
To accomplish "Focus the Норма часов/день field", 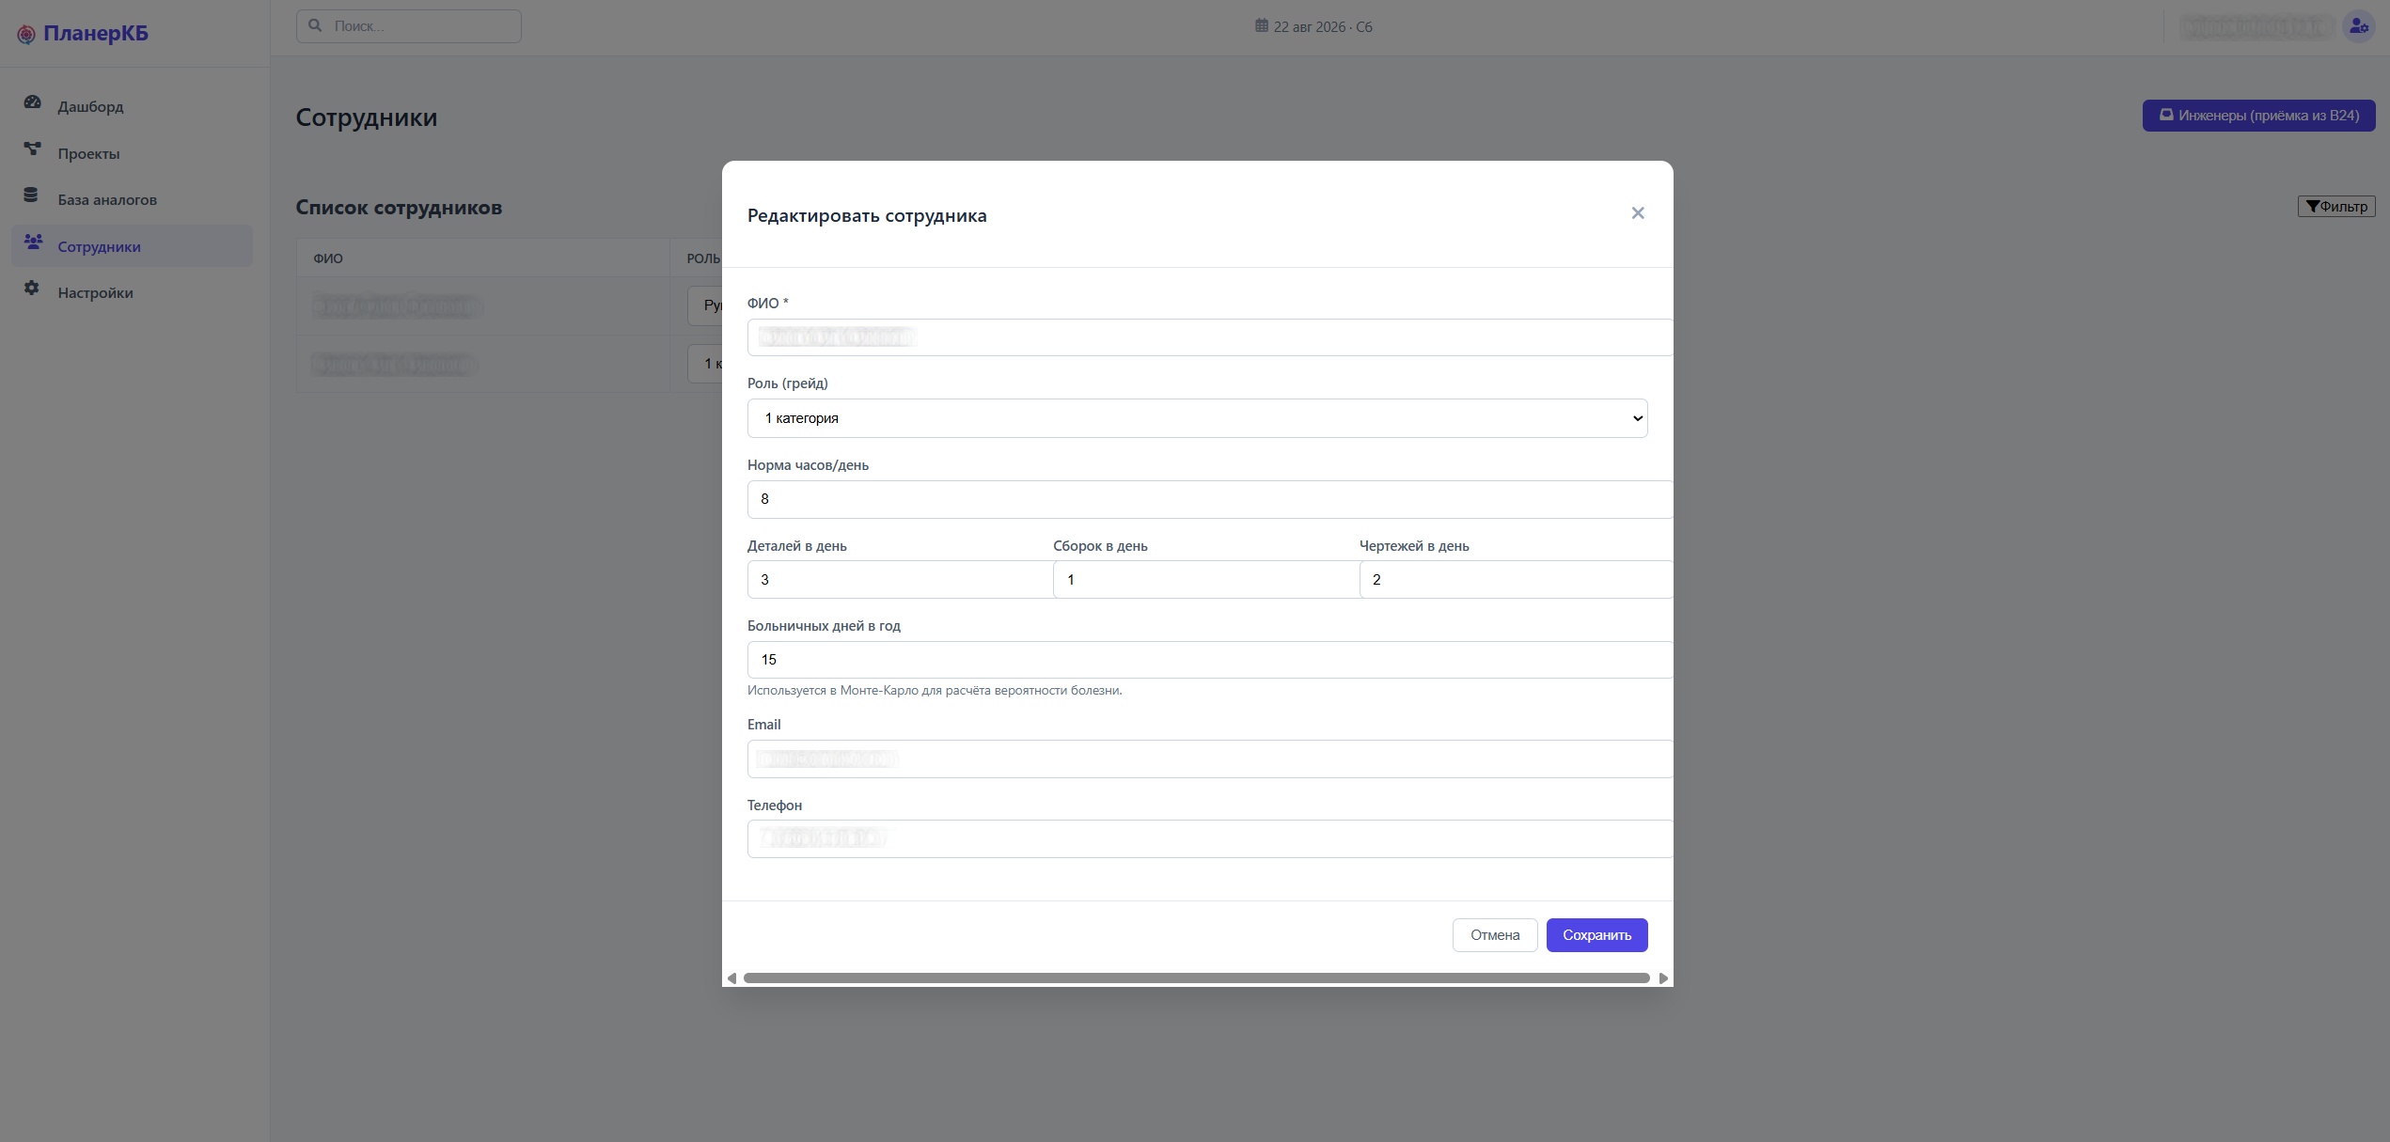I will point(1210,499).
